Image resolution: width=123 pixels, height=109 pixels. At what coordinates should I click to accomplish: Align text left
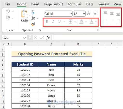[105, 21]
